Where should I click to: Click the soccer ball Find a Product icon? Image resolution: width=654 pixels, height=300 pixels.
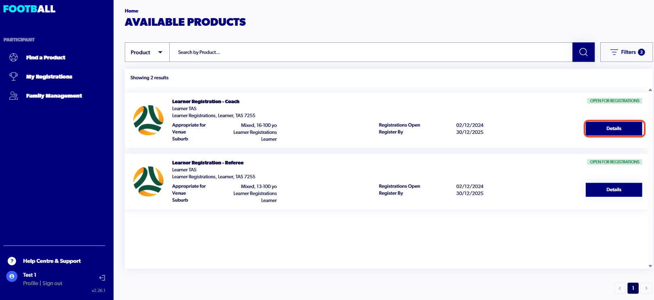pyautogui.click(x=14, y=57)
